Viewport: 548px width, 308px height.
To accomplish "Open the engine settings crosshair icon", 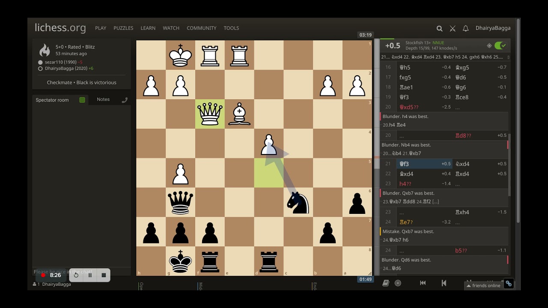I will click(x=489, y=46).
